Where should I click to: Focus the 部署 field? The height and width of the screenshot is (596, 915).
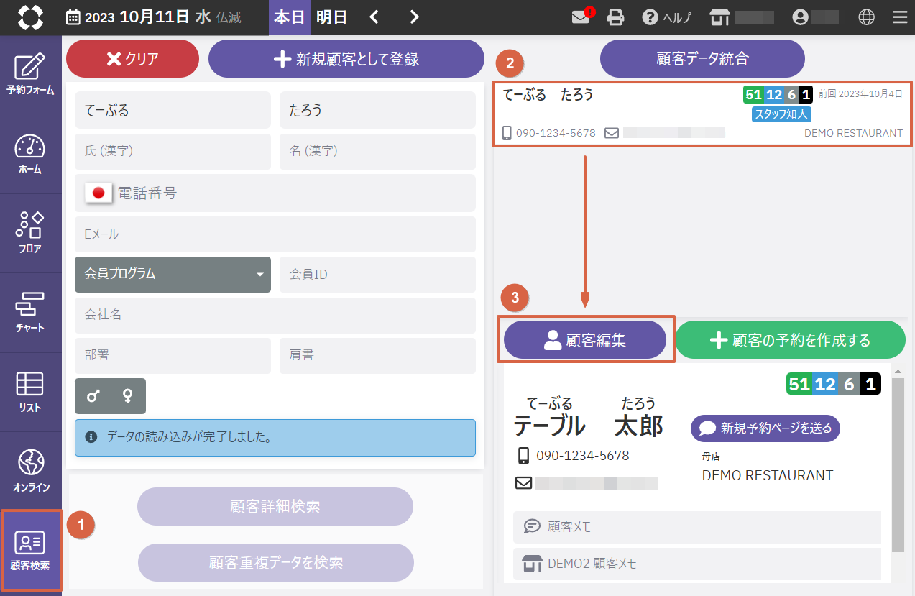coord(173,355)
